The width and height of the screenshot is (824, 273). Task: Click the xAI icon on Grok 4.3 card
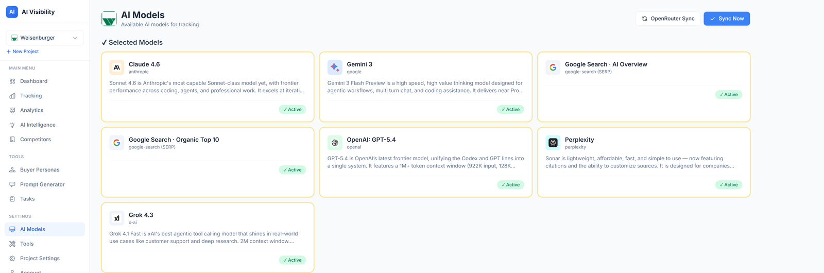coord(117,218)
